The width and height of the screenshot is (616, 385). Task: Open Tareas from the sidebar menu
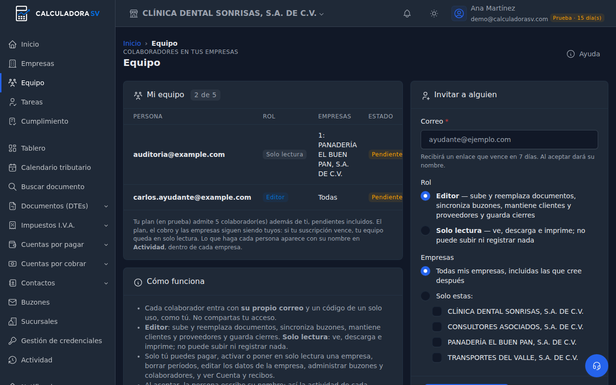pos(58,102)
